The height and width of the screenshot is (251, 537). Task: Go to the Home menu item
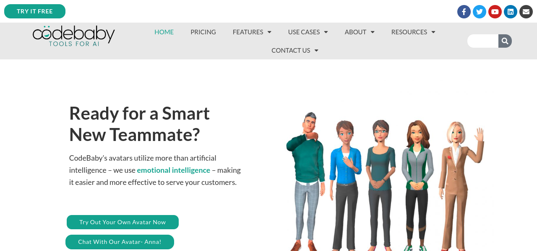164,32
